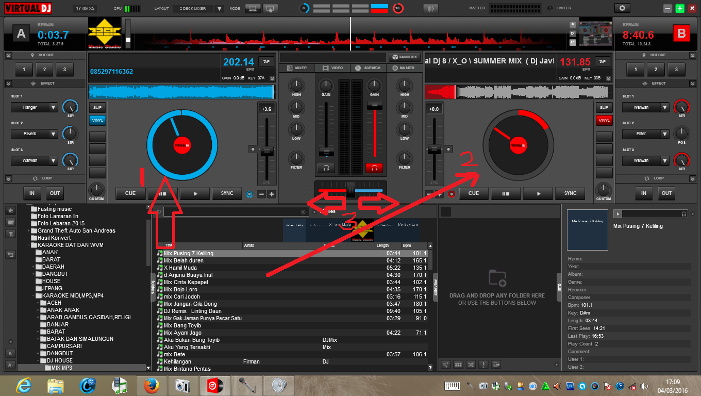The image size is (701, 396).
Task: Click add folder icon in sideview area
Action: coord(497,278)
